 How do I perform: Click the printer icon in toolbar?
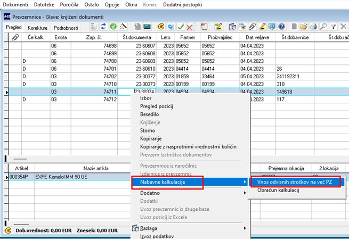point(313,26)
